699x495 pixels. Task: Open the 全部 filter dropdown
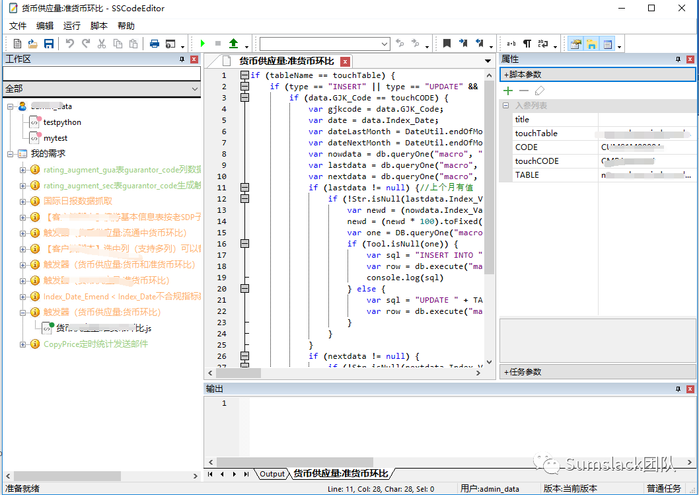(195, 89)
